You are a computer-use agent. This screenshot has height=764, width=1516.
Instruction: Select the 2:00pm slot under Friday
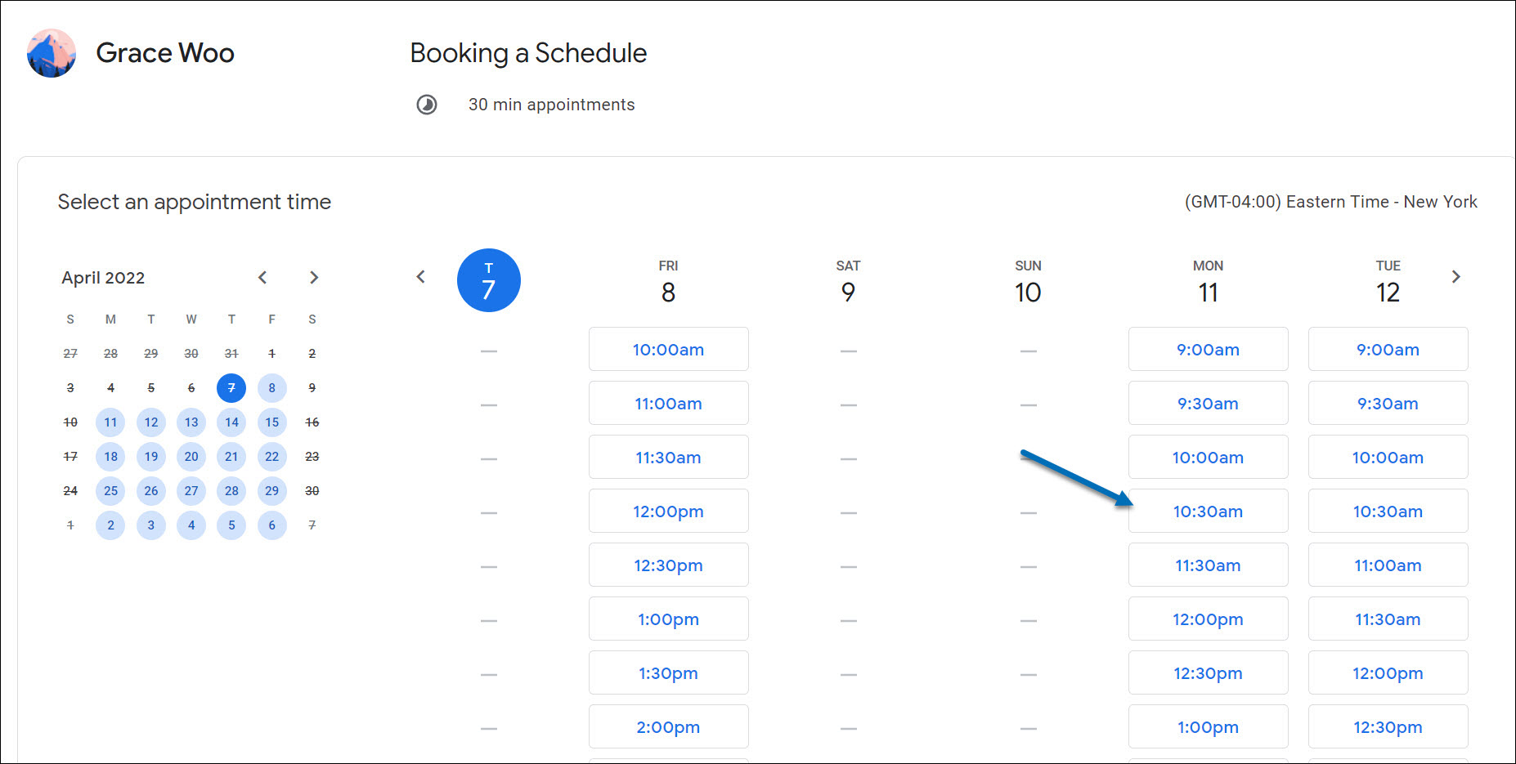point(668,726)
